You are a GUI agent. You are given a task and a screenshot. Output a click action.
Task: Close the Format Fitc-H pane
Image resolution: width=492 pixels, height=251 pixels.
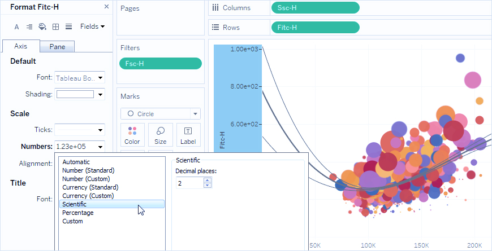(x=107, y=7)
